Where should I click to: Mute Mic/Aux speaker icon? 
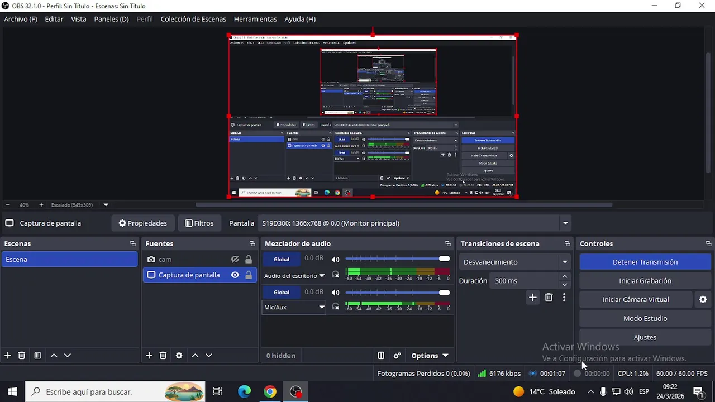point(335,293)
